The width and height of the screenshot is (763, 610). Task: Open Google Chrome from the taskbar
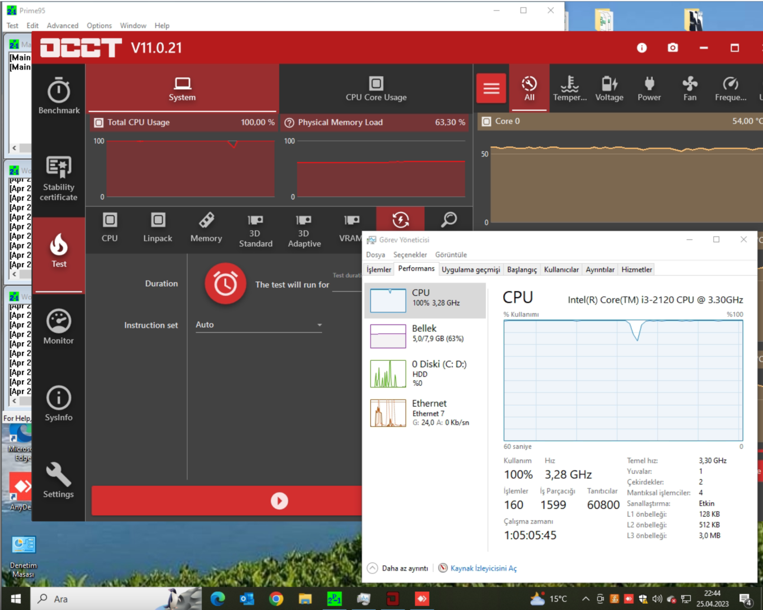[x=276, y=599]
